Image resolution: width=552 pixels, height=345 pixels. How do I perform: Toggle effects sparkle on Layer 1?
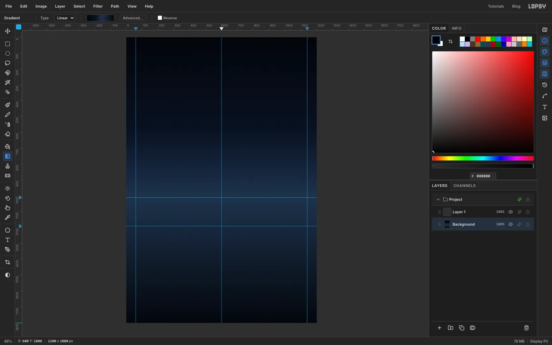tap(520, 212)
